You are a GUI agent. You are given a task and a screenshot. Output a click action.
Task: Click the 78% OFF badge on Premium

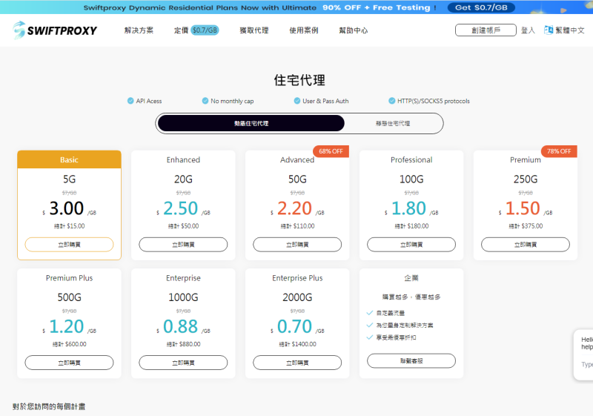tap(559, 151)
